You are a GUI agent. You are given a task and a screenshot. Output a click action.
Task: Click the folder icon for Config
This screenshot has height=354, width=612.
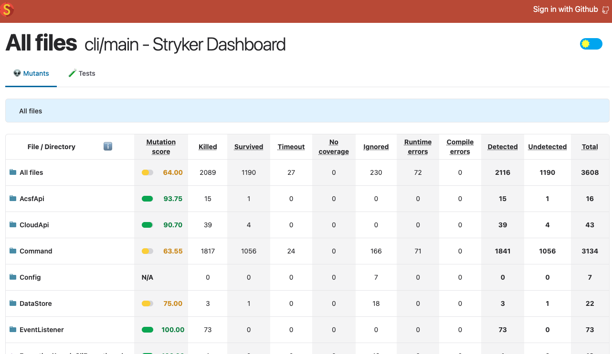tap(13, 277)
